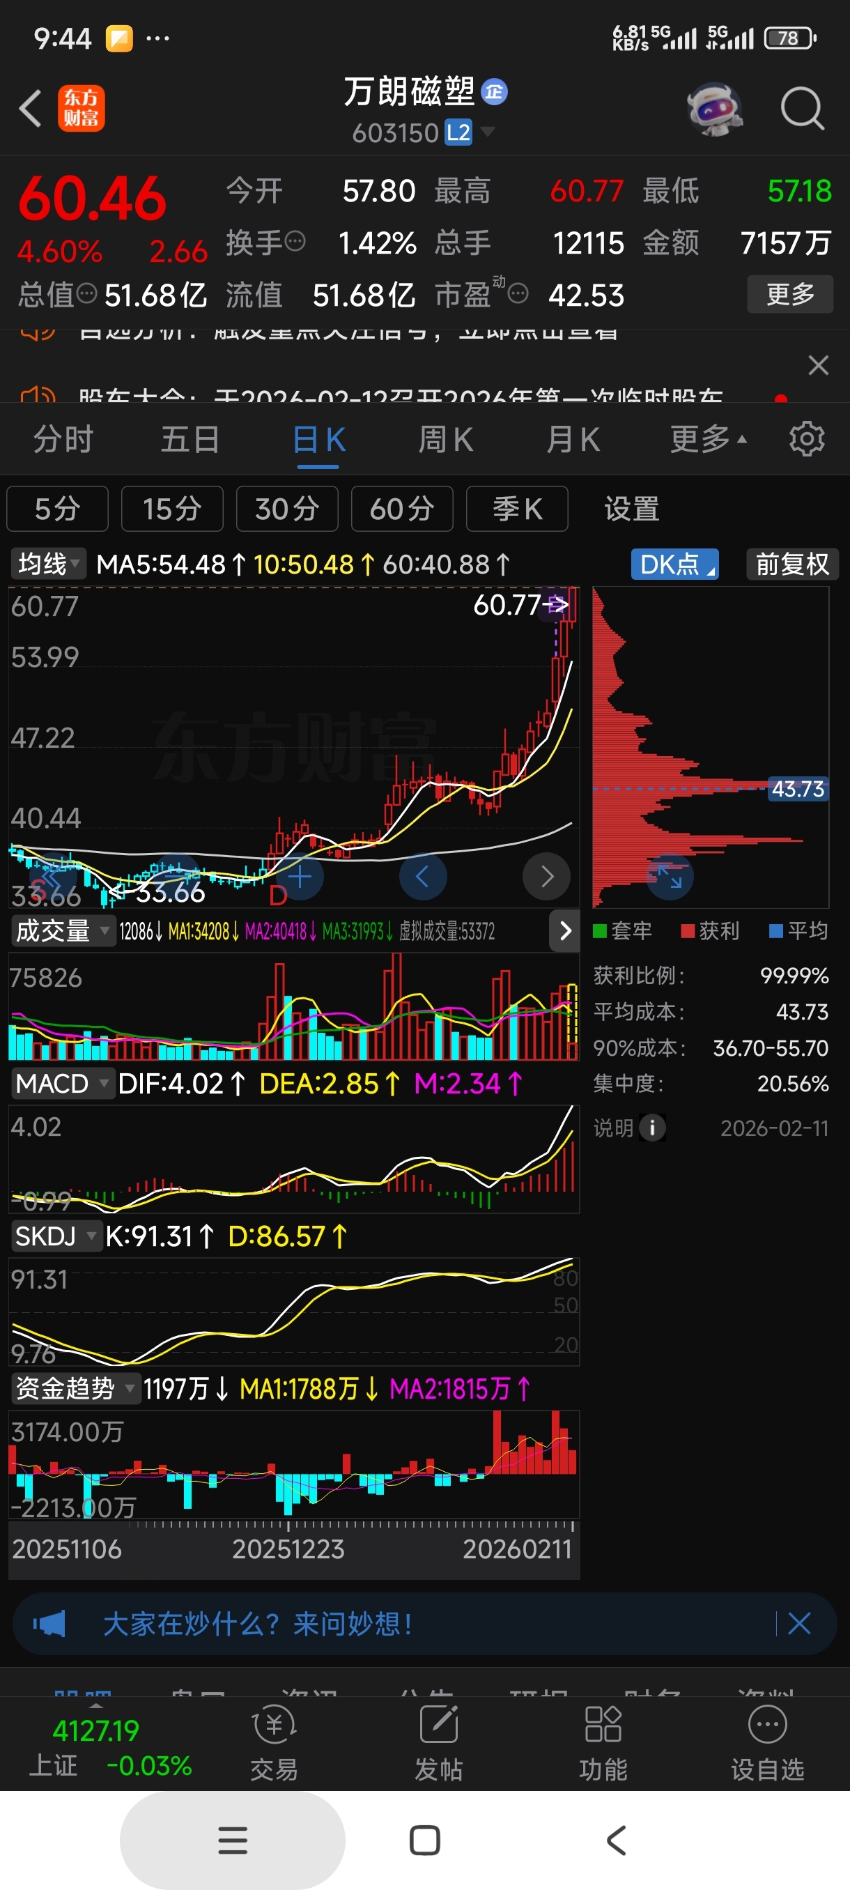
Task: Tap the 总值 info icon
Action: 86,294
